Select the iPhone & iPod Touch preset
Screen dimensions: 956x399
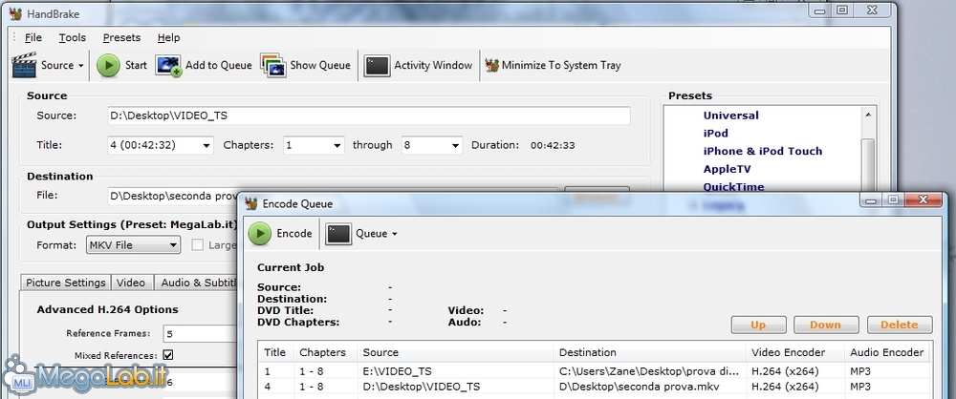[x=763, y=151]
